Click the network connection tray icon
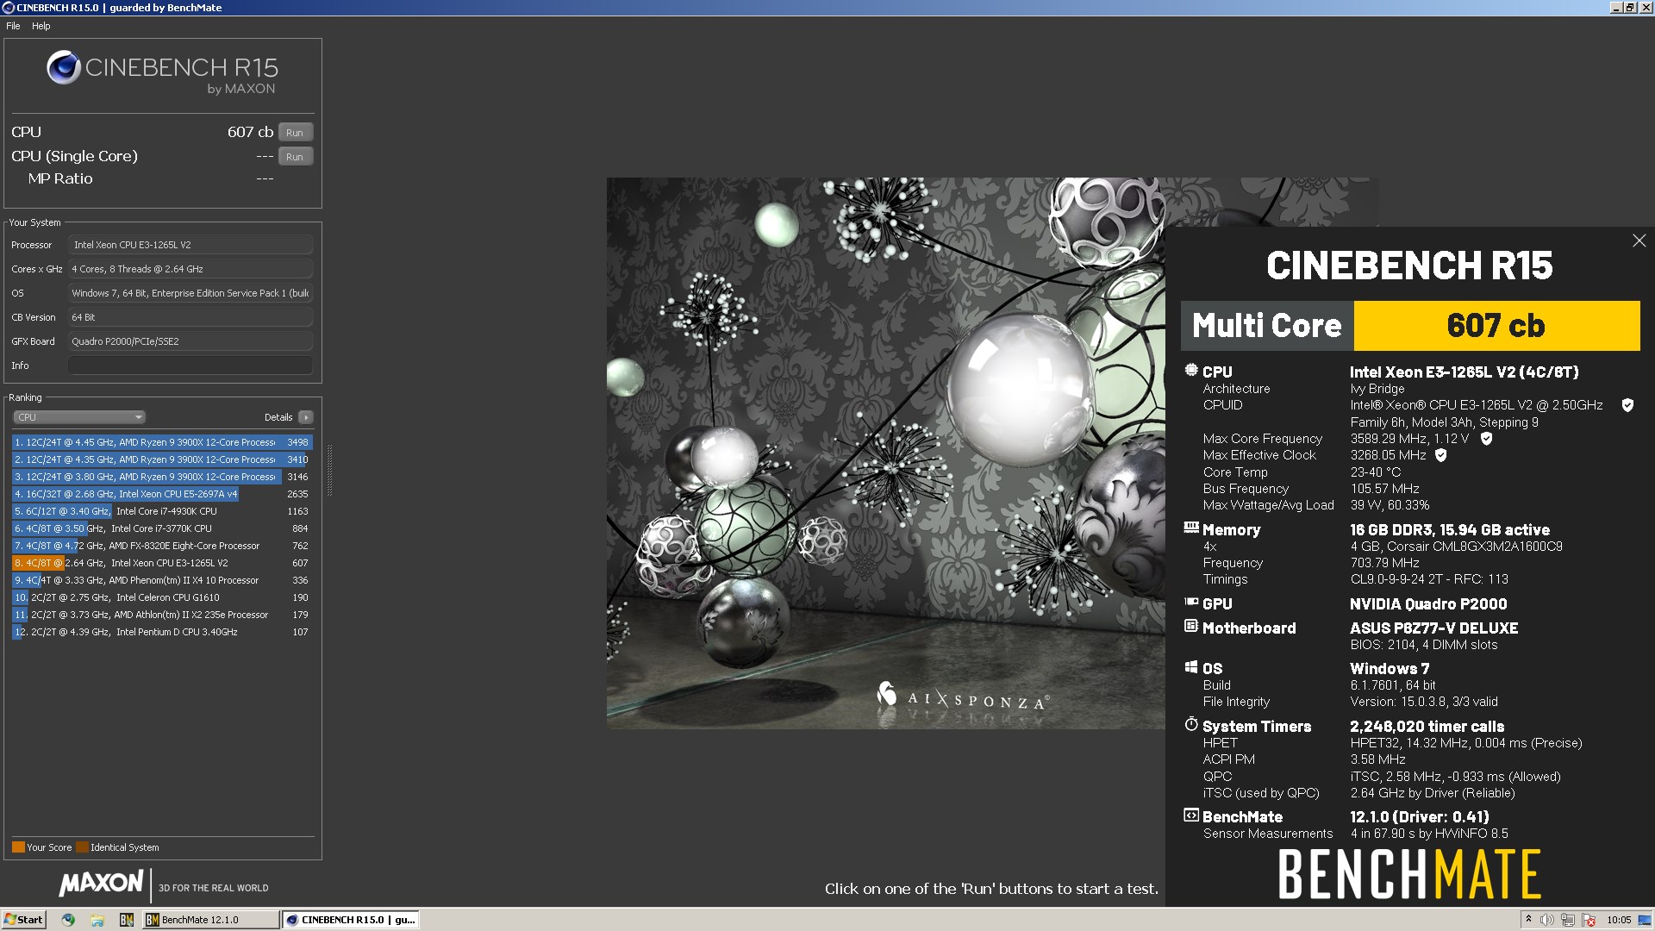This screenshot has height=931, width=1655. tap(1568, 920)
